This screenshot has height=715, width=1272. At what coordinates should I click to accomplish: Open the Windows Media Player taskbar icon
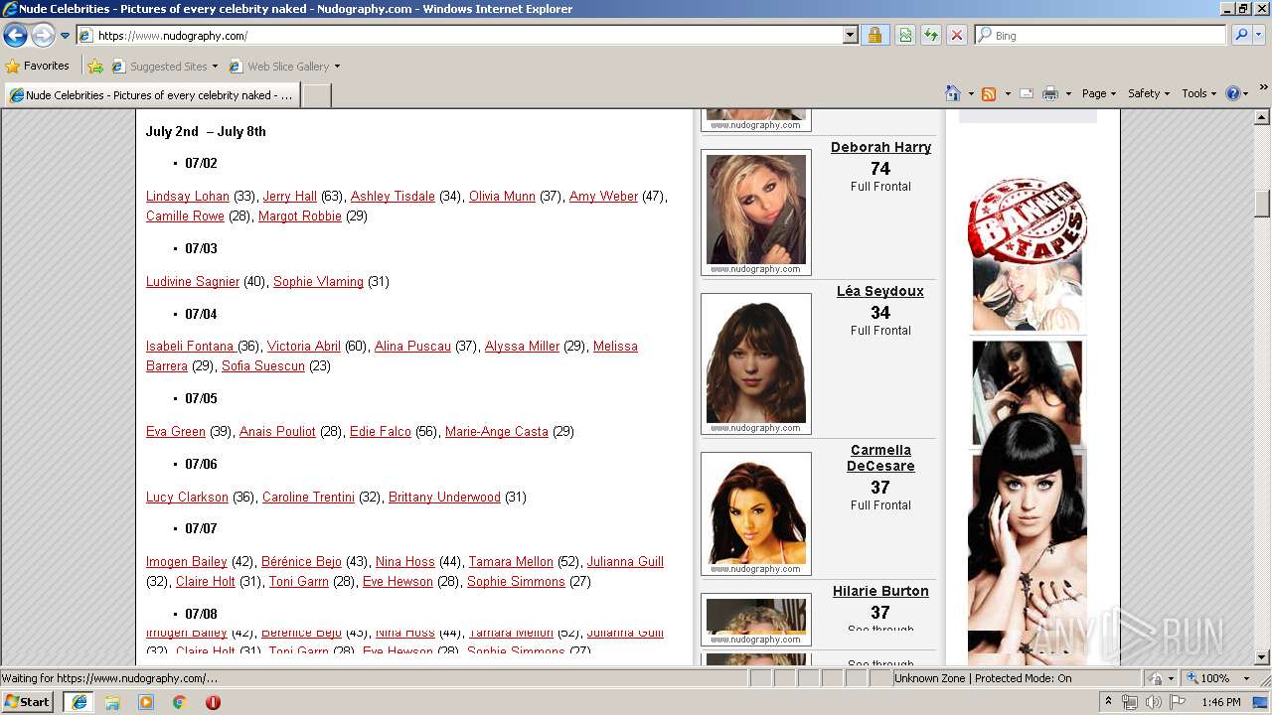tap(146, 702)
